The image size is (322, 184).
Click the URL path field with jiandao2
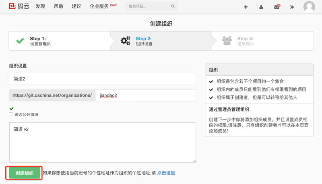click(x=145, y=95)
